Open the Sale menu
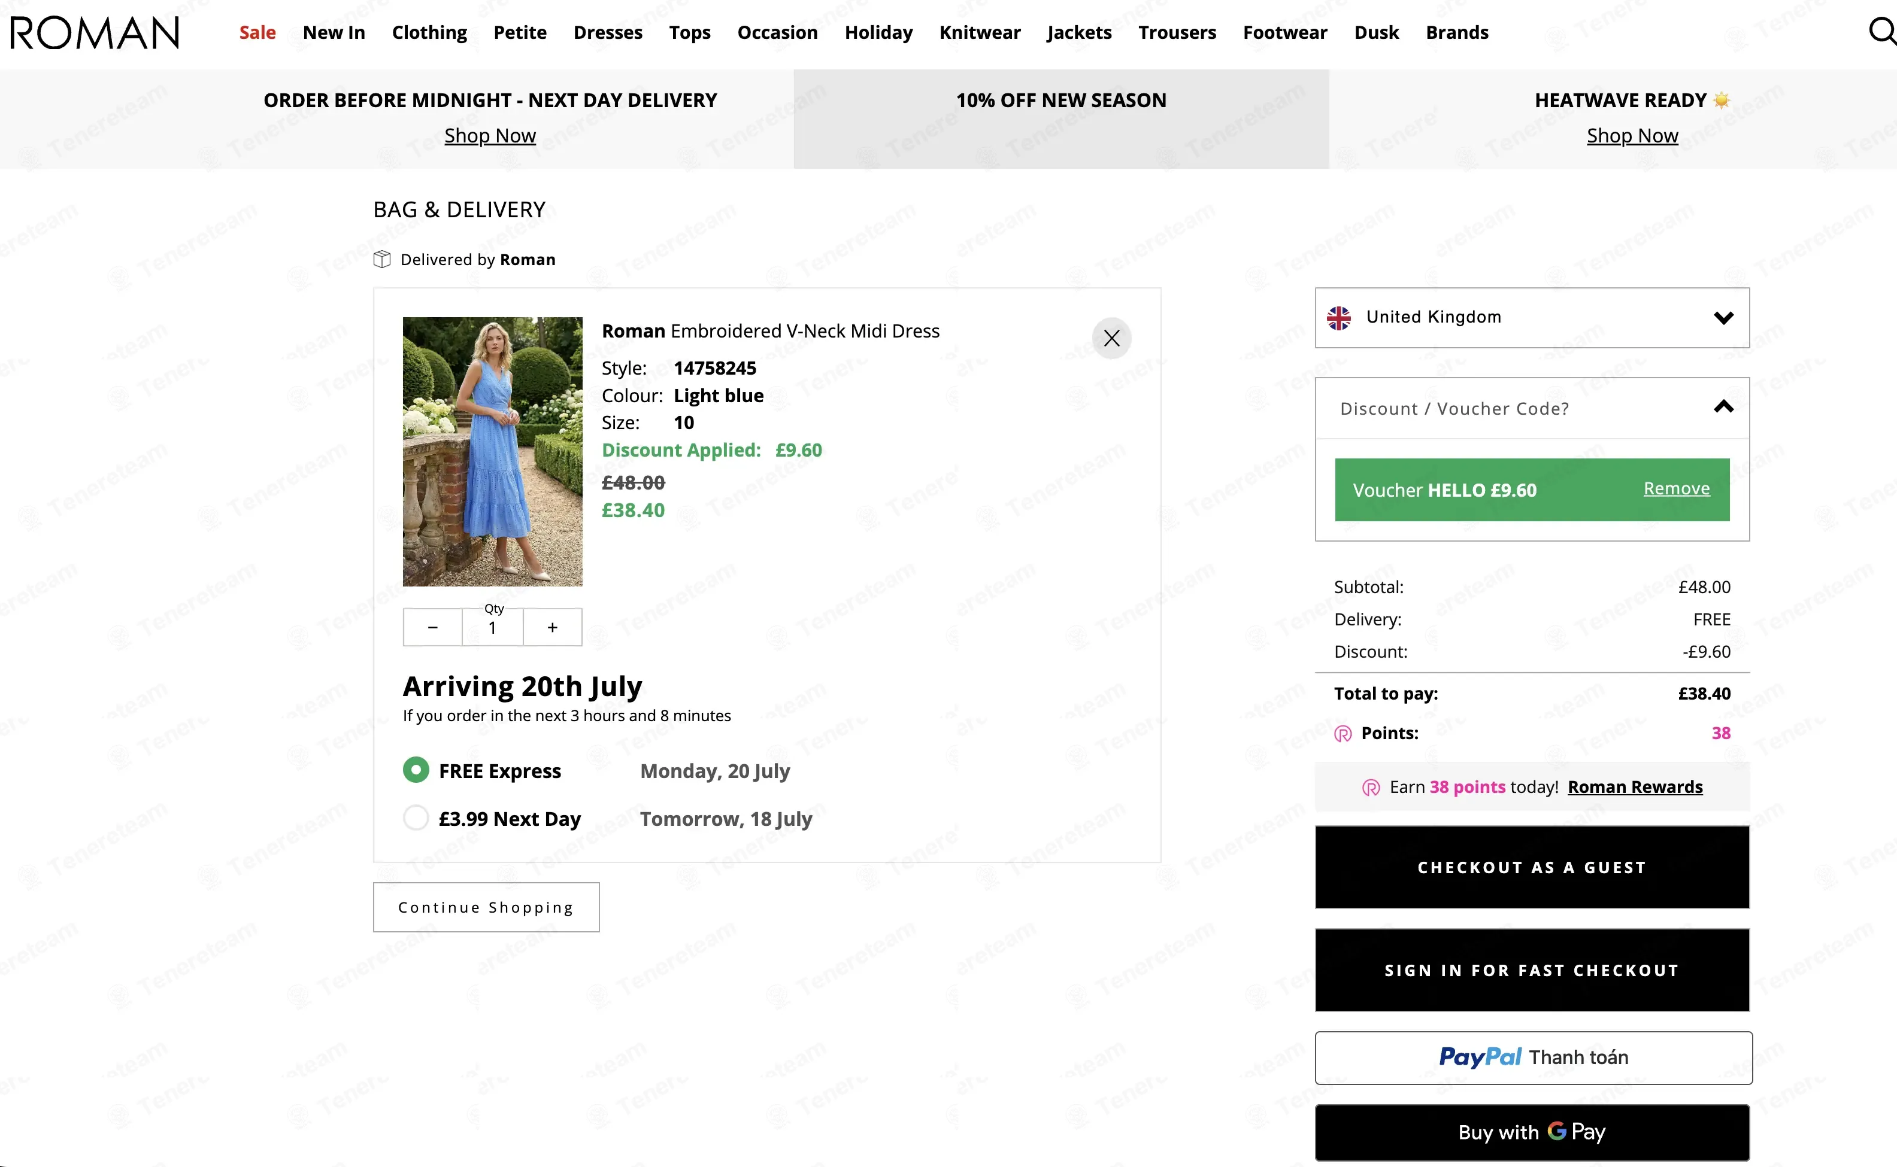Image resolution: width=1897 pixels, height=1167 pixels. 257,32
